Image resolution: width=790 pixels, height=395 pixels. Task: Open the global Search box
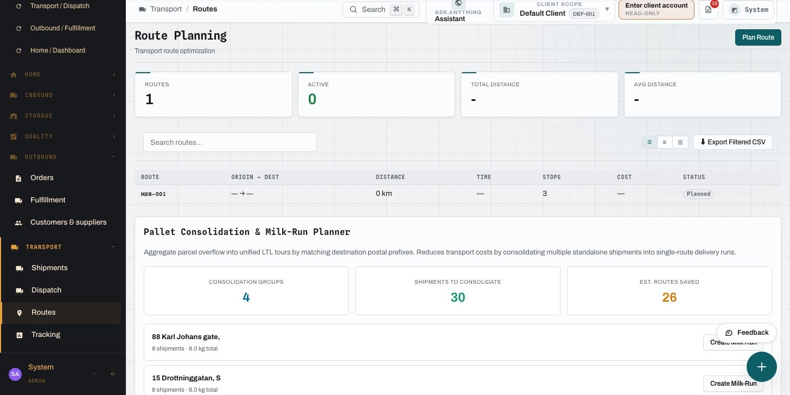pyautogui.click(x=381, y=10)
